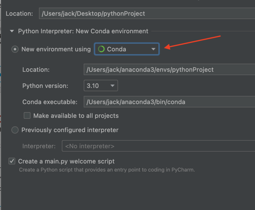Click the Make available to all projects label

pyautogui.click(x=76, y=116)
